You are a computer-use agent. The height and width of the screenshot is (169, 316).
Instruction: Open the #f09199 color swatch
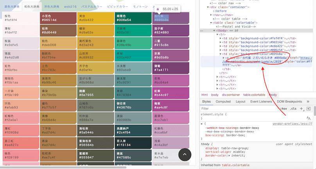tap(21, 155)
